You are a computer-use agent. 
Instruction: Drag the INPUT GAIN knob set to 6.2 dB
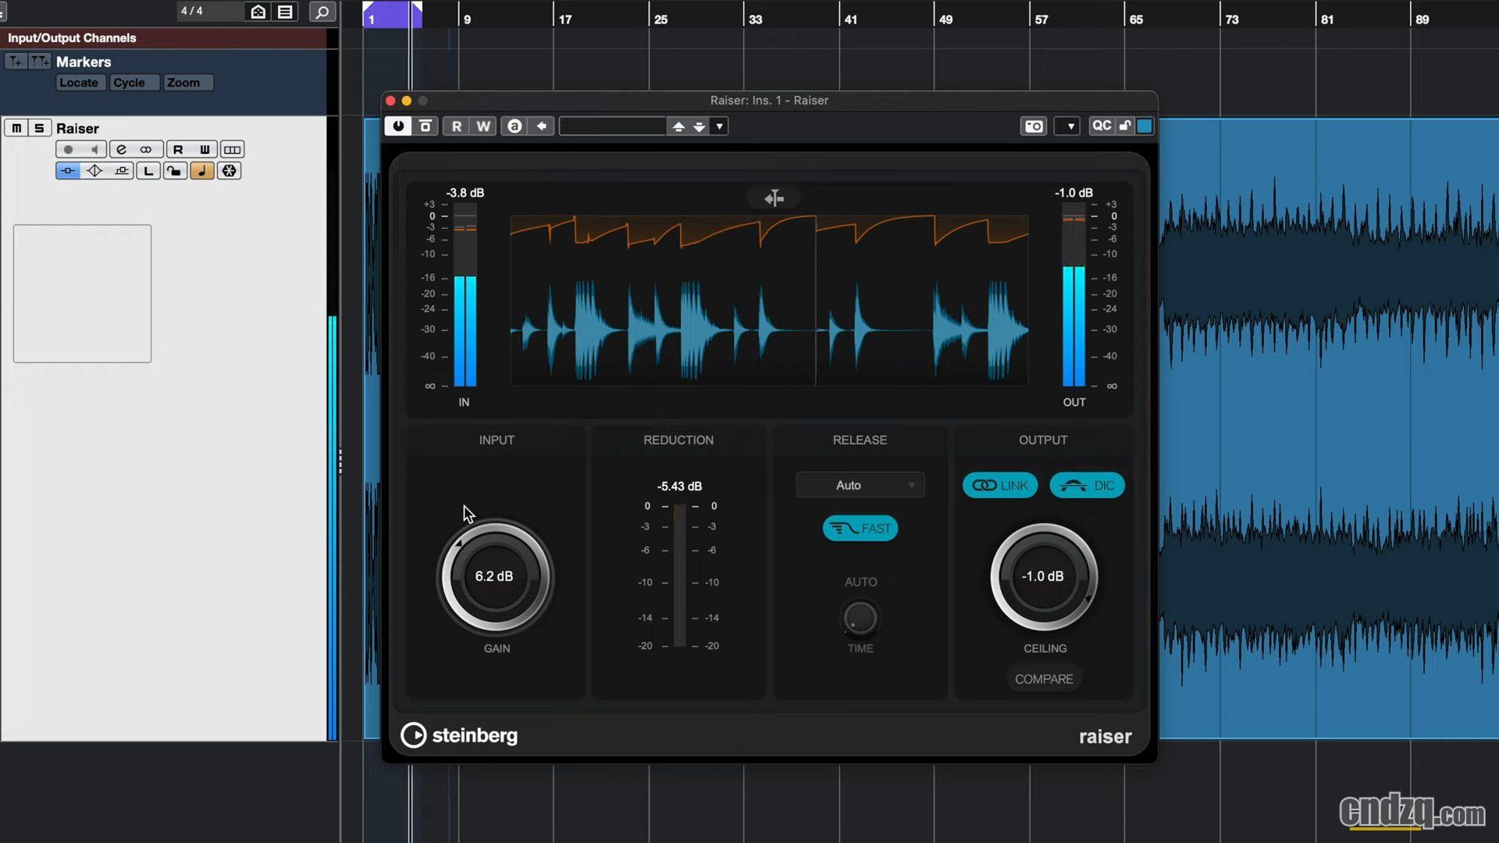coord(495,576)
